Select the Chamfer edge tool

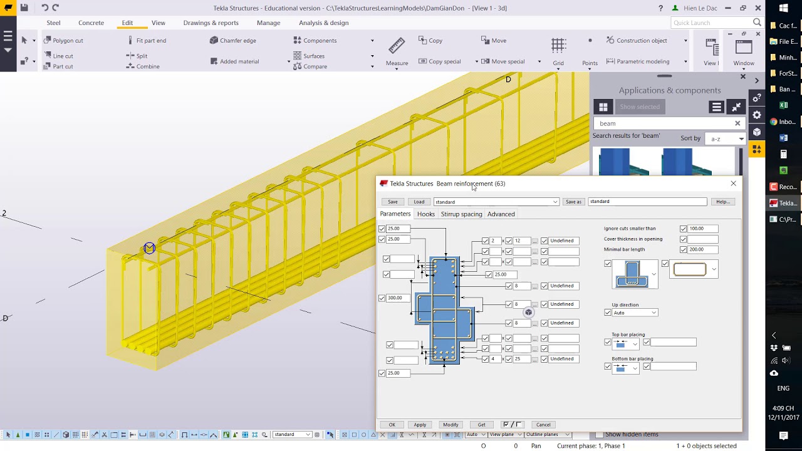[232, 40]
